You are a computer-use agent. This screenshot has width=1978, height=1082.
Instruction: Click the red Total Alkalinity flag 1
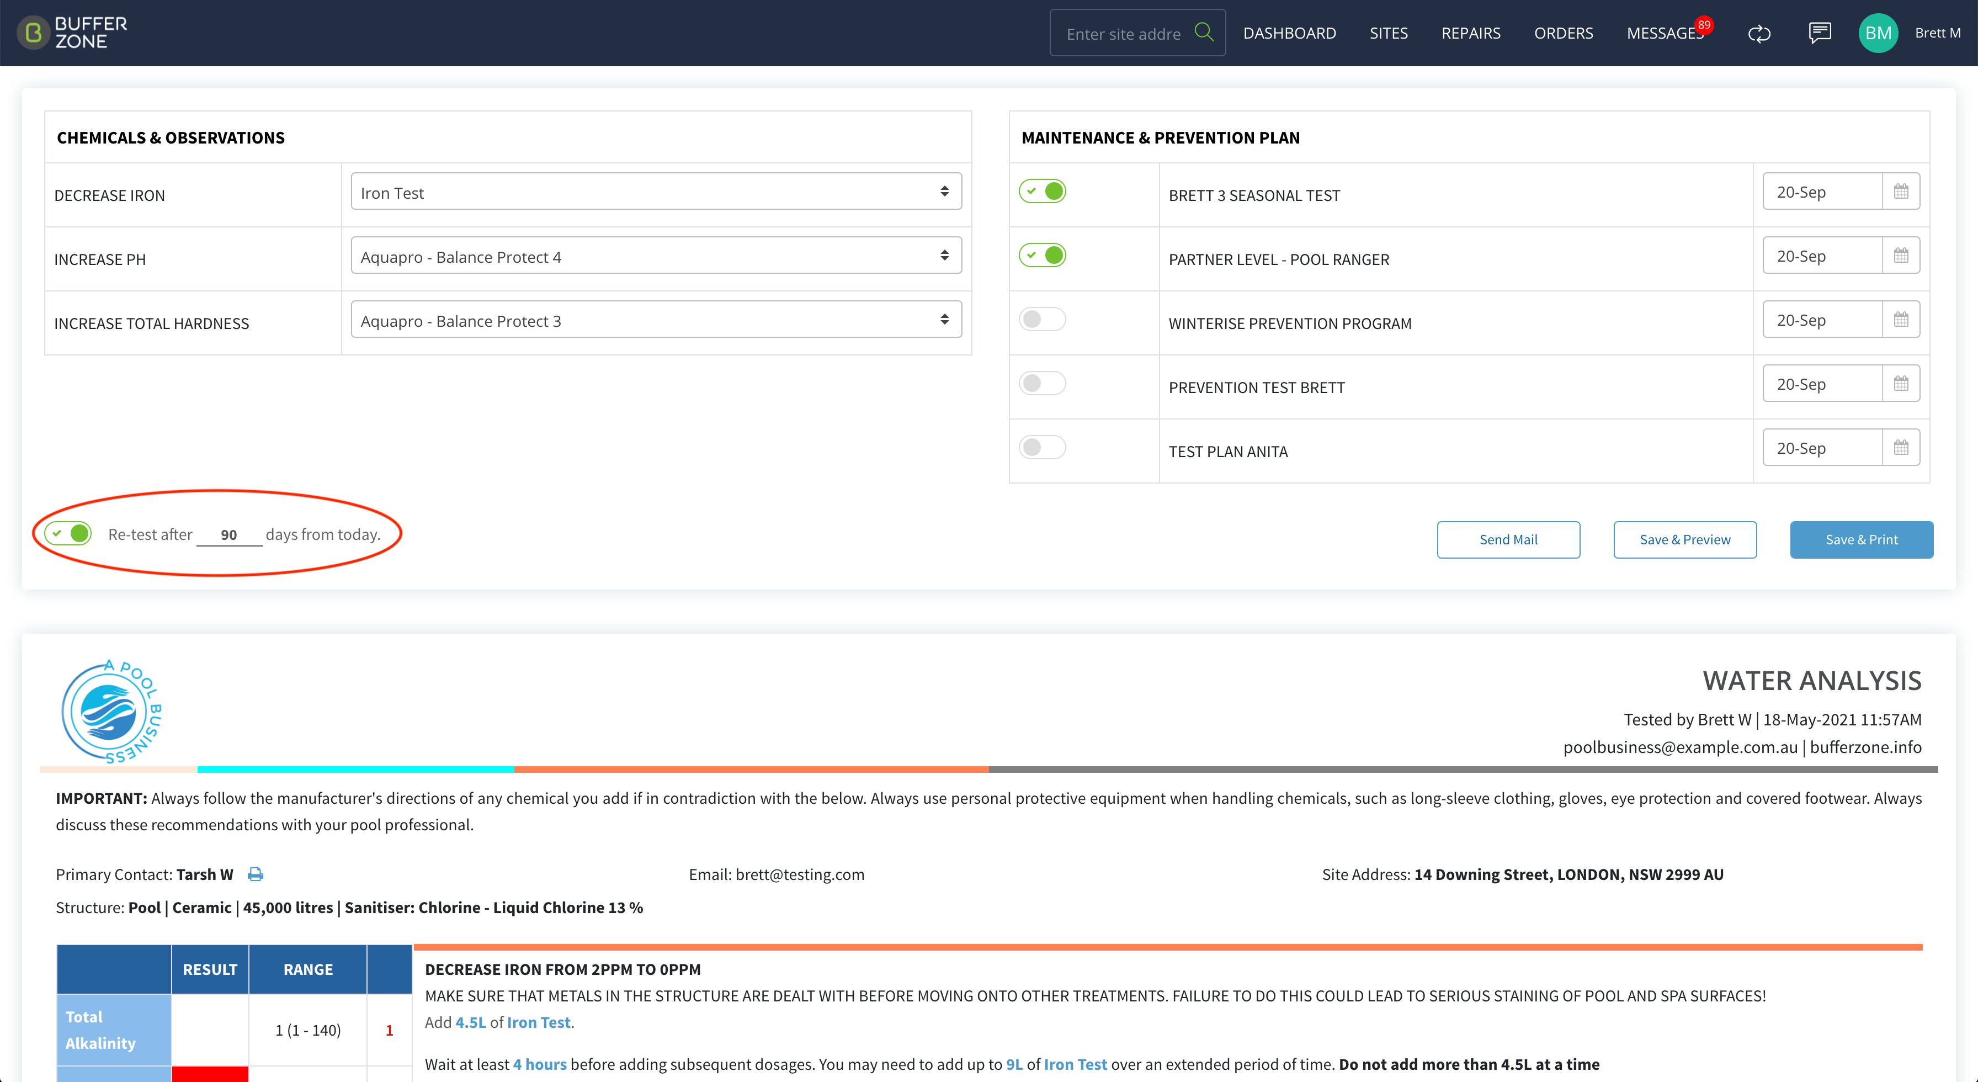tap(389, 1031)
